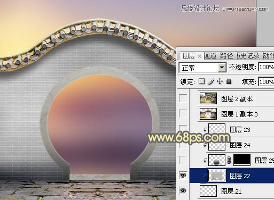The image size is (274, 200).
Task: Close the 图层 tab with its x
Action: [x=200, y=56]
